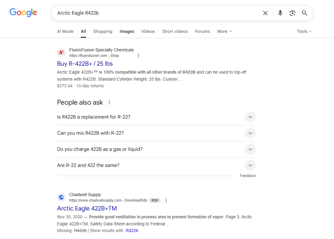Open the "Arctic Eagle 422B+TM" result link
334x239 pixels.
click(87, 208)
